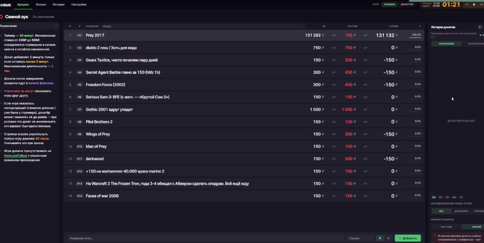Choose the DX donation source chip

[x=447, y=197]
